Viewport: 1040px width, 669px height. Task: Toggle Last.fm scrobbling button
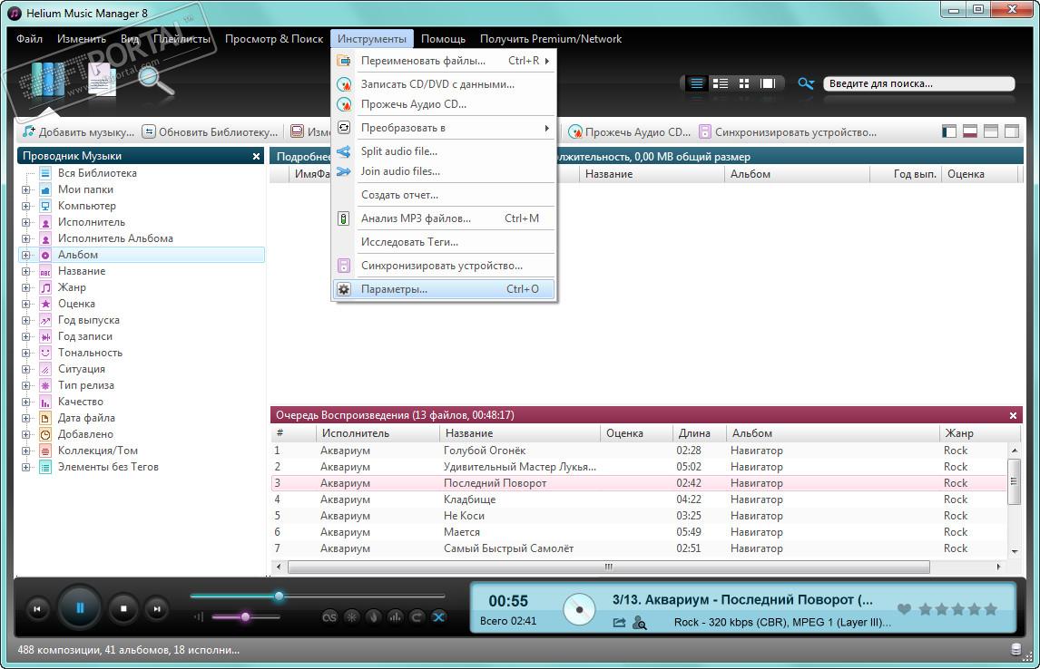pyautogui.click(x=329, y=616)
